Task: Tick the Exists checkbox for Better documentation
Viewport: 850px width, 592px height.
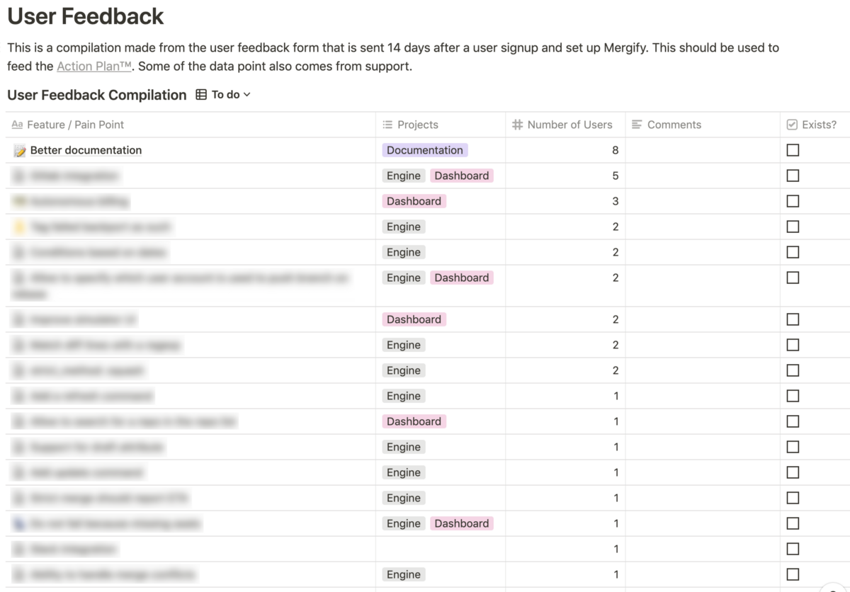Action: [793, 150]
